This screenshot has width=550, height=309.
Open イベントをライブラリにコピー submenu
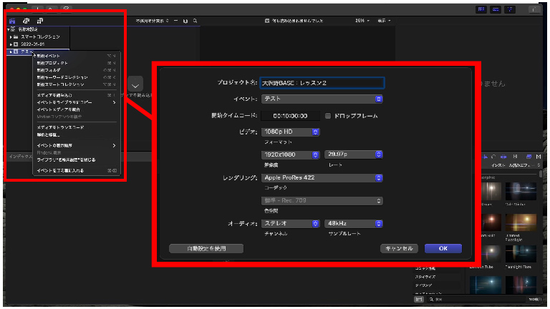click(77, 103)
